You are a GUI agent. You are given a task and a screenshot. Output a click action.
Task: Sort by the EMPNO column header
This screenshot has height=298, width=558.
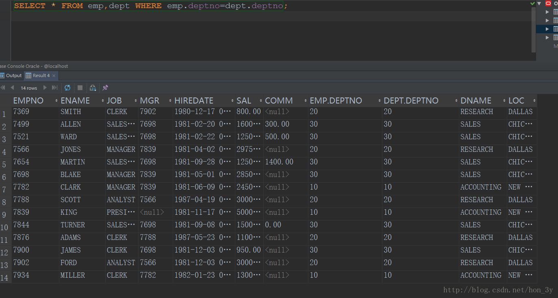pyautogui.click(x=35, y=101)
